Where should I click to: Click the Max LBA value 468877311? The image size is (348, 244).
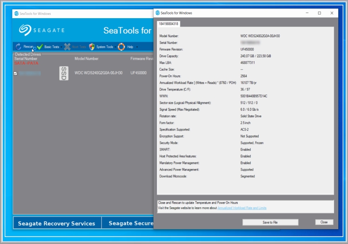coord(248,63)
